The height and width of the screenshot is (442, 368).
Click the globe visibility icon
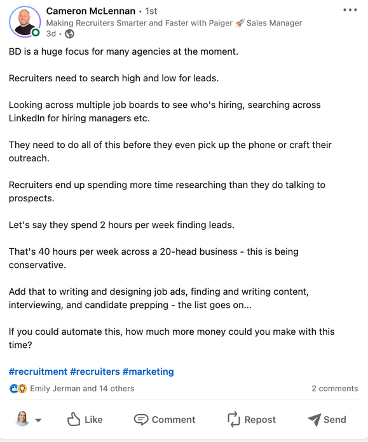[x=69, y=34]
